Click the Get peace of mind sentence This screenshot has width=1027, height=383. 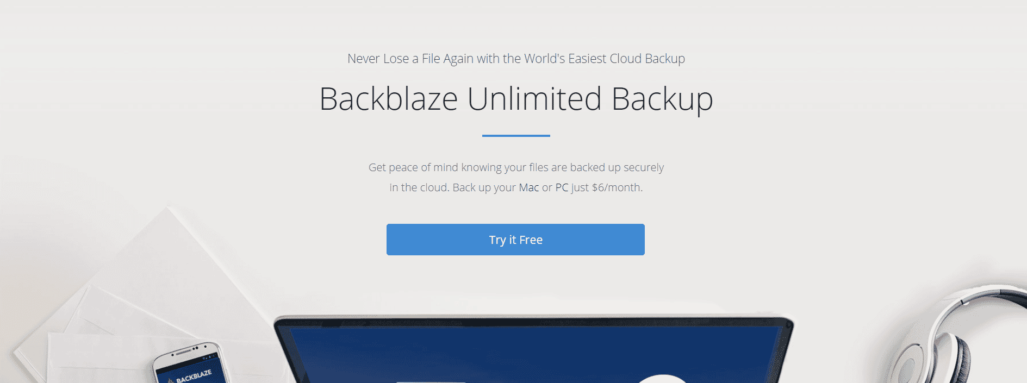tap(516, 177)
